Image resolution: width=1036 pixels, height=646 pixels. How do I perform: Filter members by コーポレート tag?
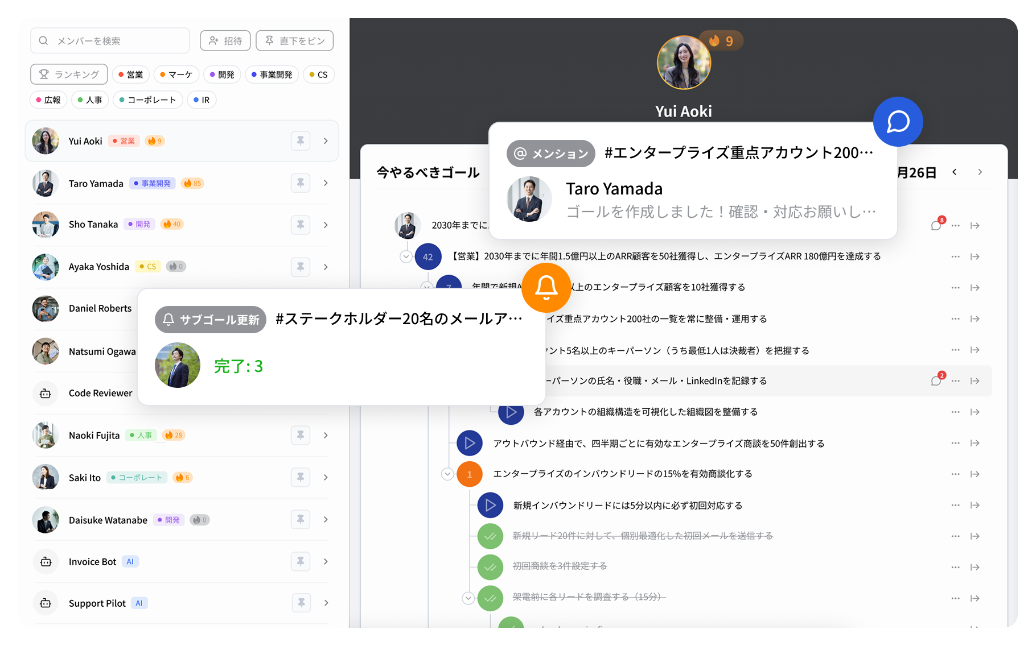tap(148, 100)
